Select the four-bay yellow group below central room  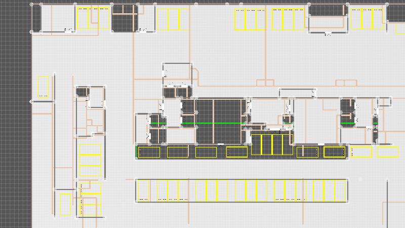[x=272, y=144]
